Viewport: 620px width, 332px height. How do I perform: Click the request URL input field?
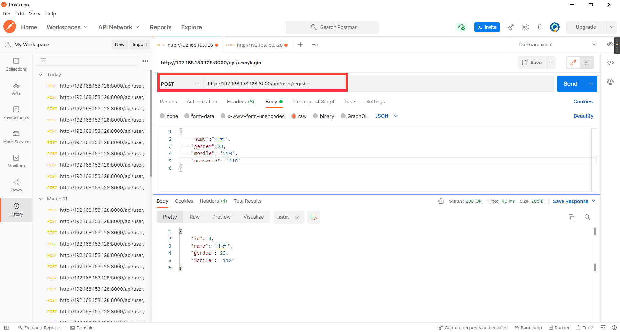click(x=378, y=84)
